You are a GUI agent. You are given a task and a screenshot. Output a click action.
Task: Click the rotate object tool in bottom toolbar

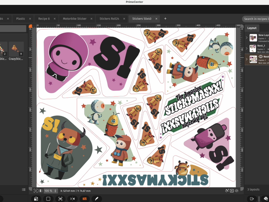[36, 199]
